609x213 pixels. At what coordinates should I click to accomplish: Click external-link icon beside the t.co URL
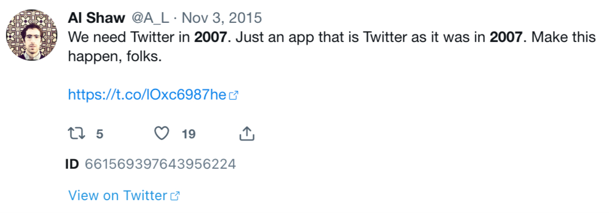(x=233, y=96)
